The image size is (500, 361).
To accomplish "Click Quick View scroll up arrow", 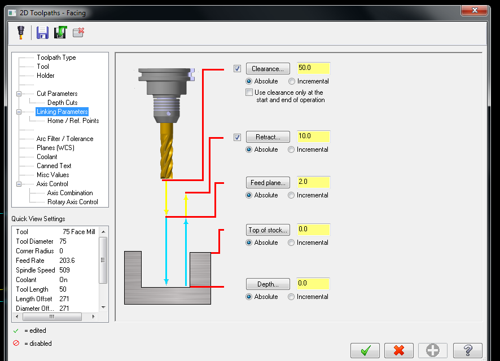I will (103, 232).
